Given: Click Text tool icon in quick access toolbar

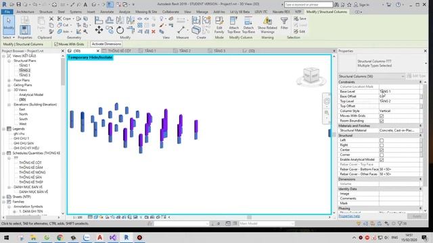Looking at the screenshot, I should 85,5.
